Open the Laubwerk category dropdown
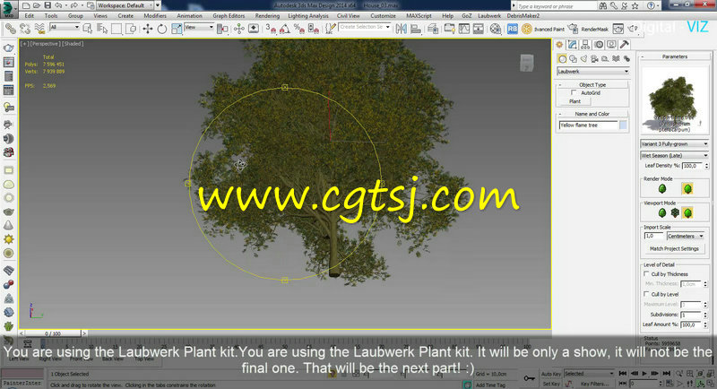 click(593, 72)
